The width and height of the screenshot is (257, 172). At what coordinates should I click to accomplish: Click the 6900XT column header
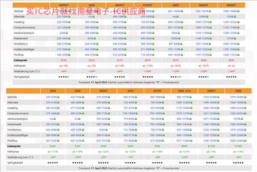click(x=231, y=5)
